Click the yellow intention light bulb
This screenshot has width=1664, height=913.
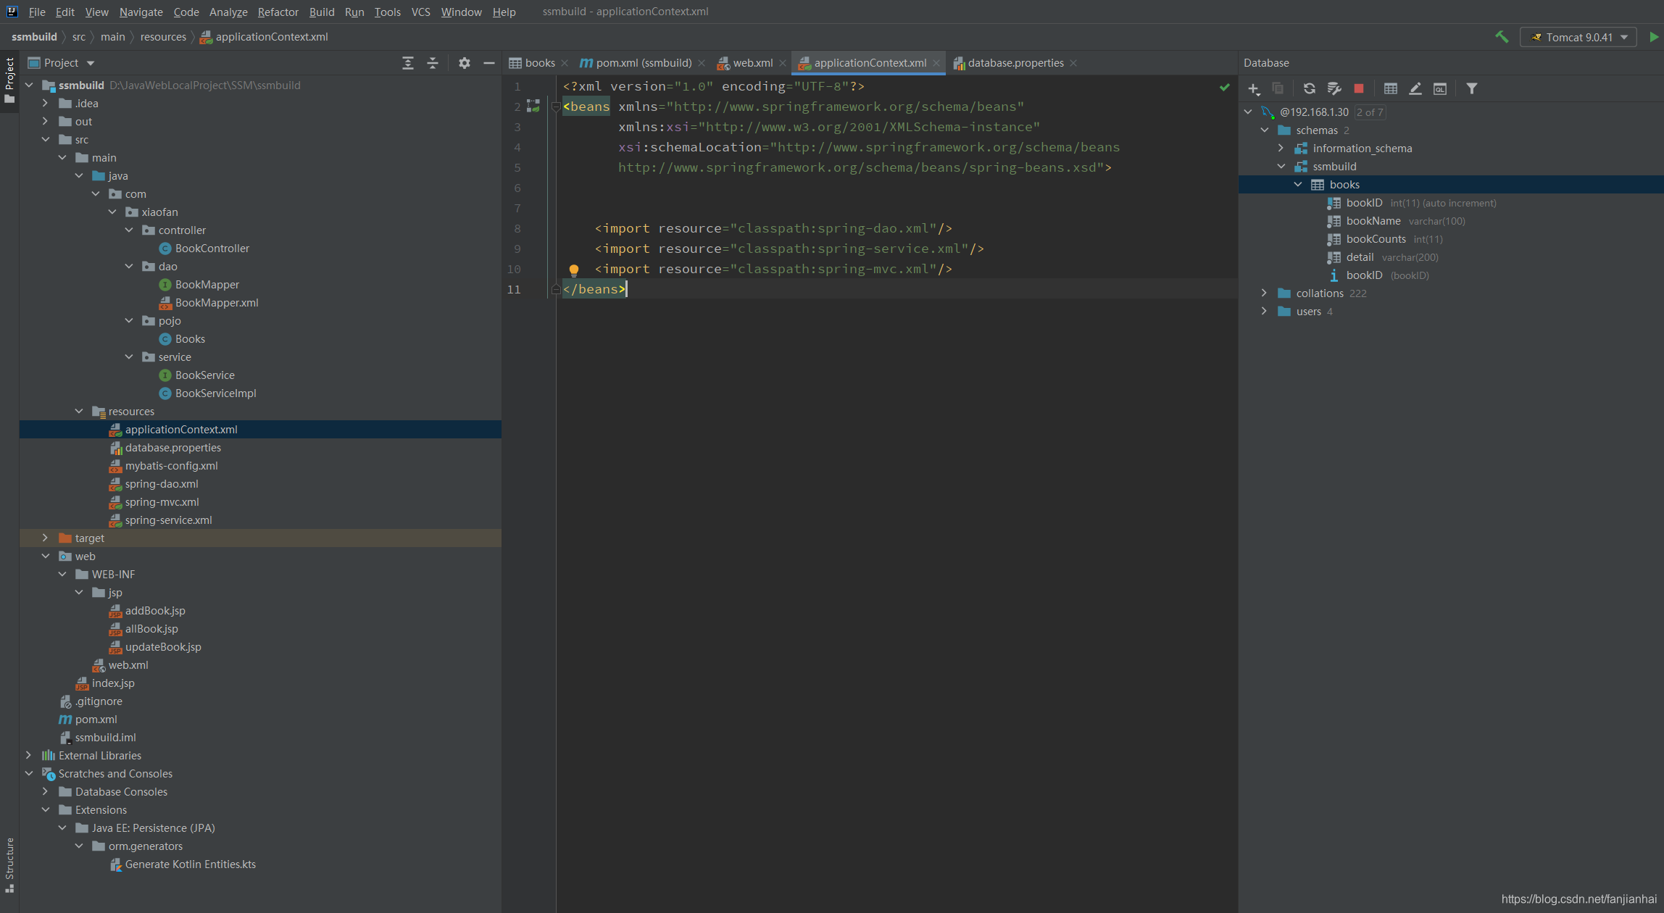tap(573, 270)
